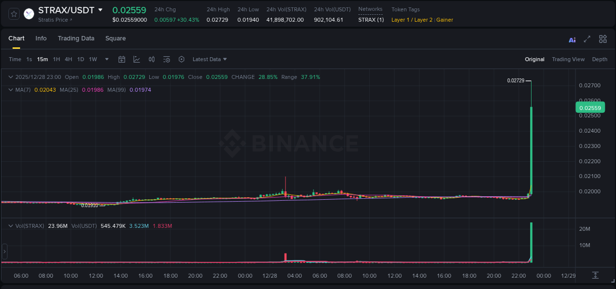Expand the extra timeframe options arrow

[106, 59]
